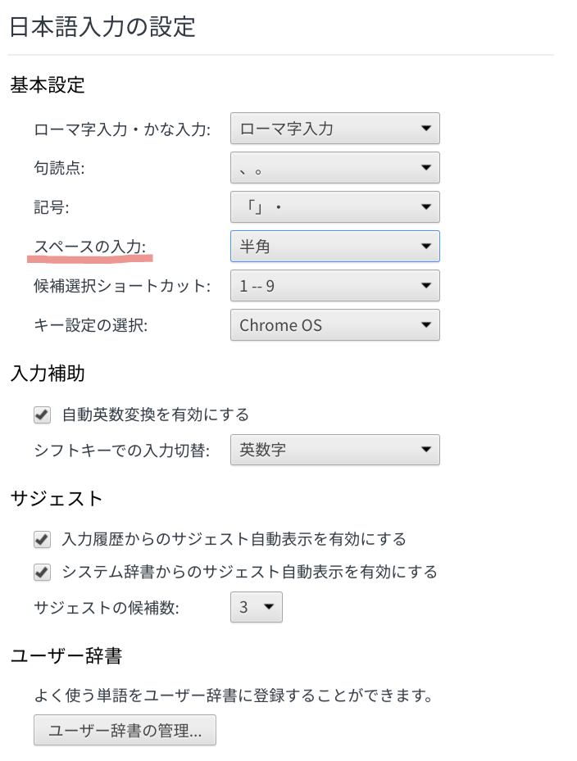Uncheck 自動英数変換を有効にする
This screenshot has width=577, height=761.
tap(41, 415)
